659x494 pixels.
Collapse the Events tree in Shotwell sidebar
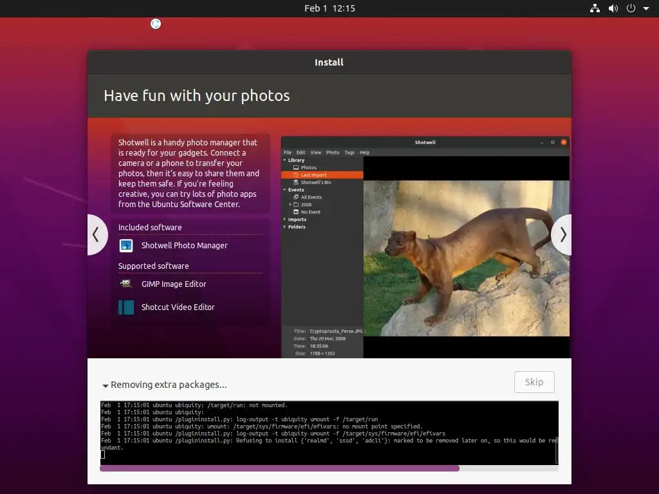[x=284, y=190]
